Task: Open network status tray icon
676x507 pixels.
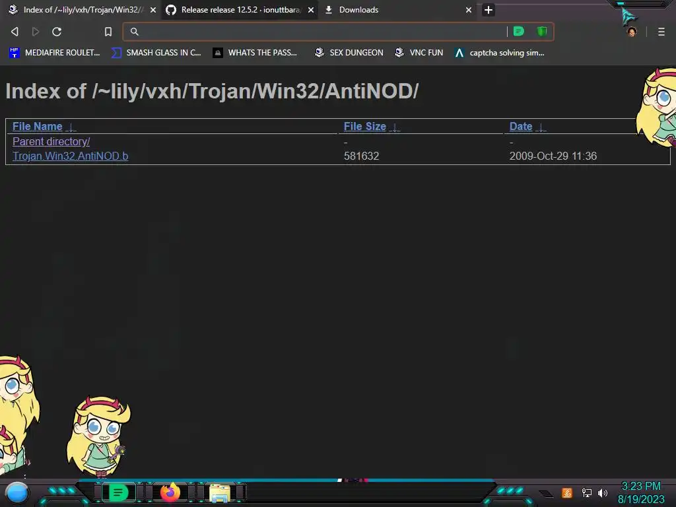Action: coord(587,492)
